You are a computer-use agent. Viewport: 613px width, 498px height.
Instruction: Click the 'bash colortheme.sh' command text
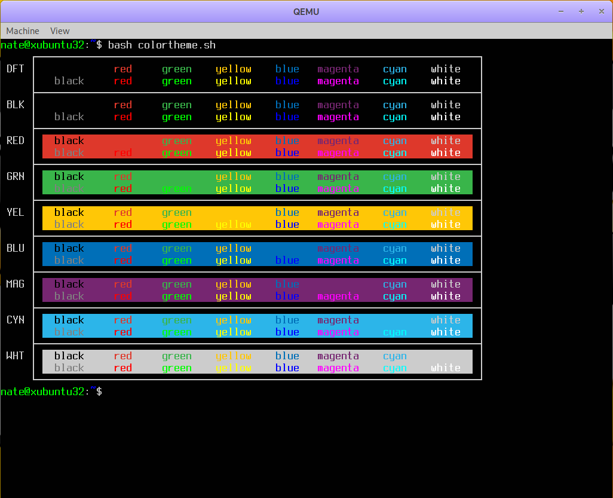tap(162, 45)
